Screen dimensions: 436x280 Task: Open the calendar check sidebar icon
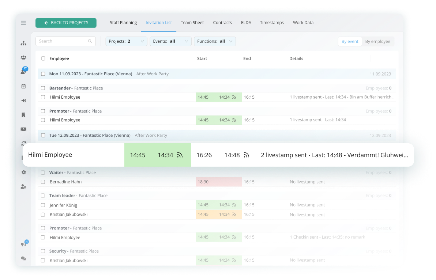click(23, 86)
